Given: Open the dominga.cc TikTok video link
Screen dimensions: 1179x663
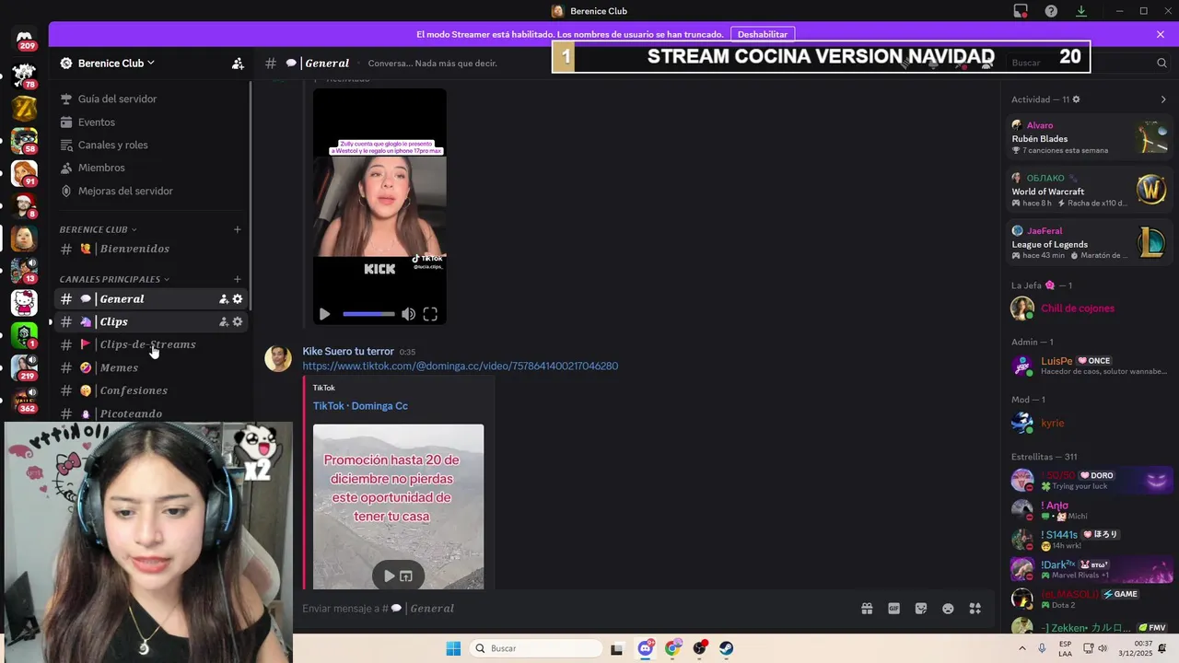Looking at the screenshot, I should (x=461, y=366).
